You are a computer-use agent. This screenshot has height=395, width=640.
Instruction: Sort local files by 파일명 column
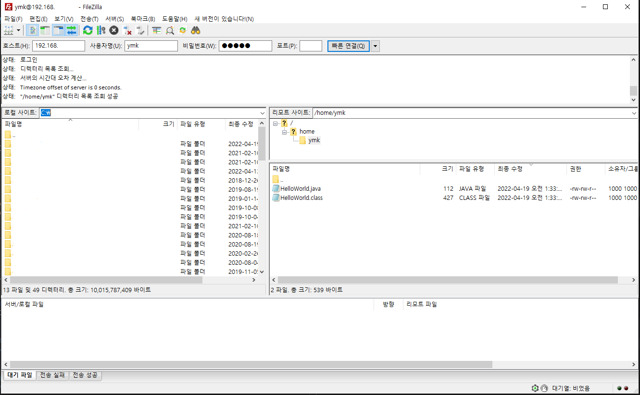point(70,124)
